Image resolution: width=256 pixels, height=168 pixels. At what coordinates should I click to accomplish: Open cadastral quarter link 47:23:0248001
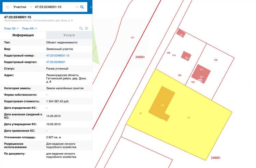click(56, 62)
